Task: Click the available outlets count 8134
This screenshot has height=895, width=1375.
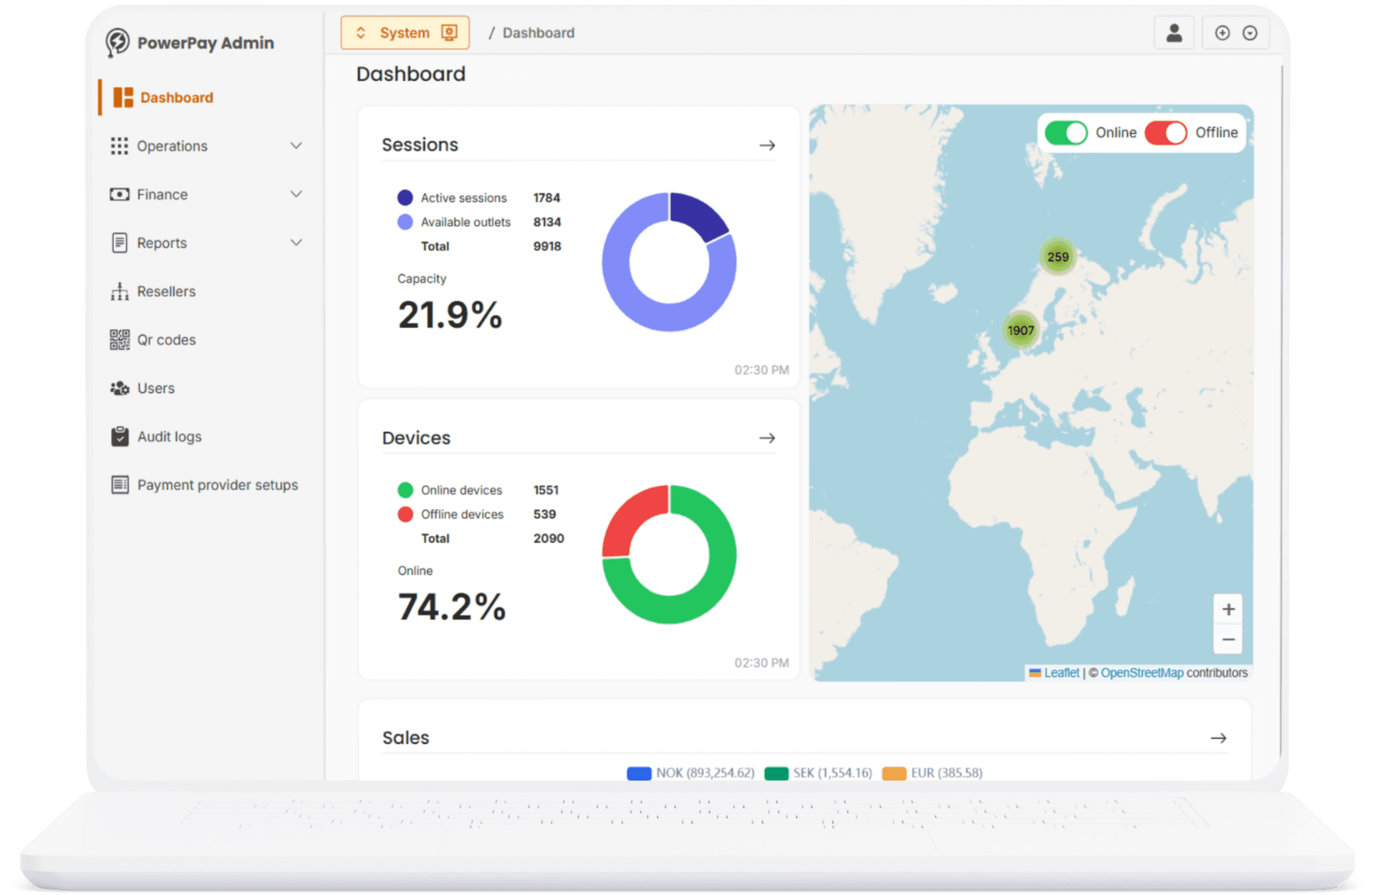Action: click(547, 222)
